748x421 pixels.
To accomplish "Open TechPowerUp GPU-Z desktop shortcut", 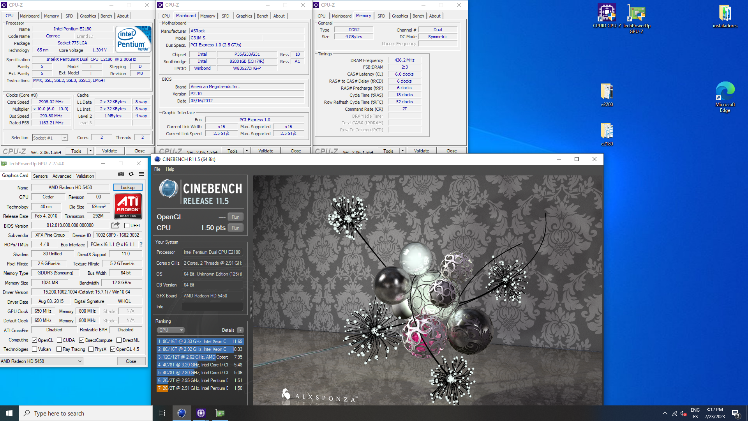I will (636, 18).
